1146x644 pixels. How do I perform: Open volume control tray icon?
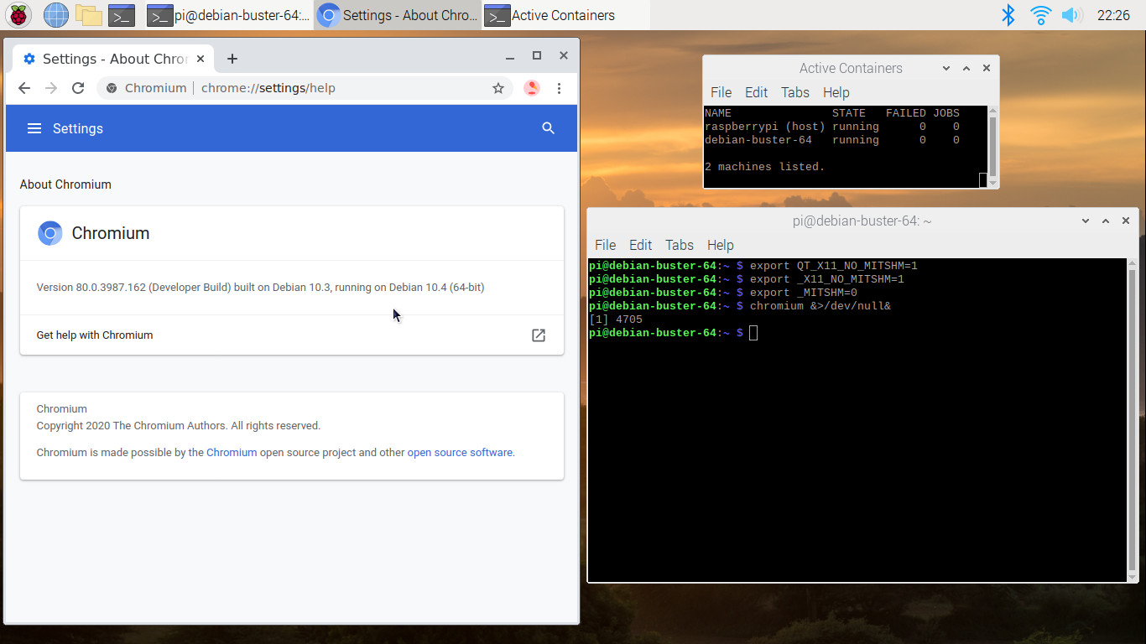1070,15
